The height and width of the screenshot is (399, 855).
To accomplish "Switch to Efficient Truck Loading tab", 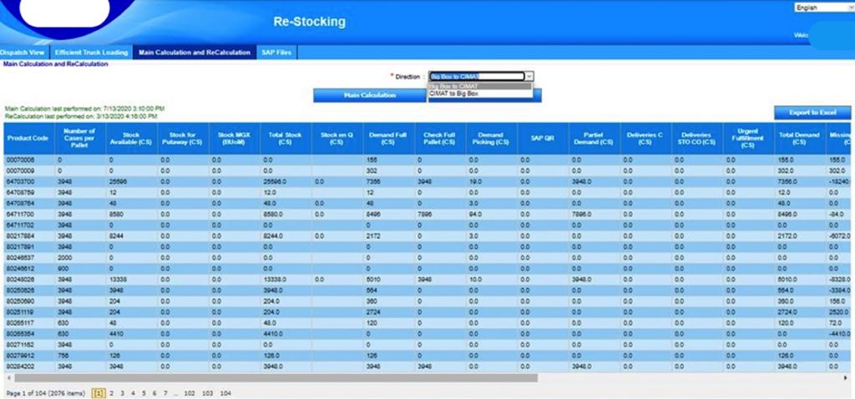I will (91, 53).
